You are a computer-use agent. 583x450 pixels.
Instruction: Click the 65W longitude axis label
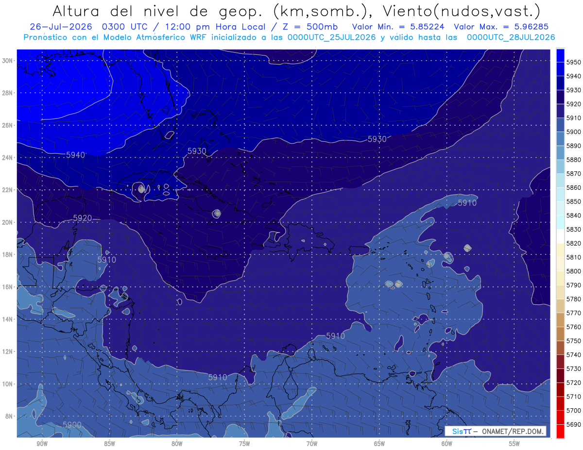pos(379,444)
